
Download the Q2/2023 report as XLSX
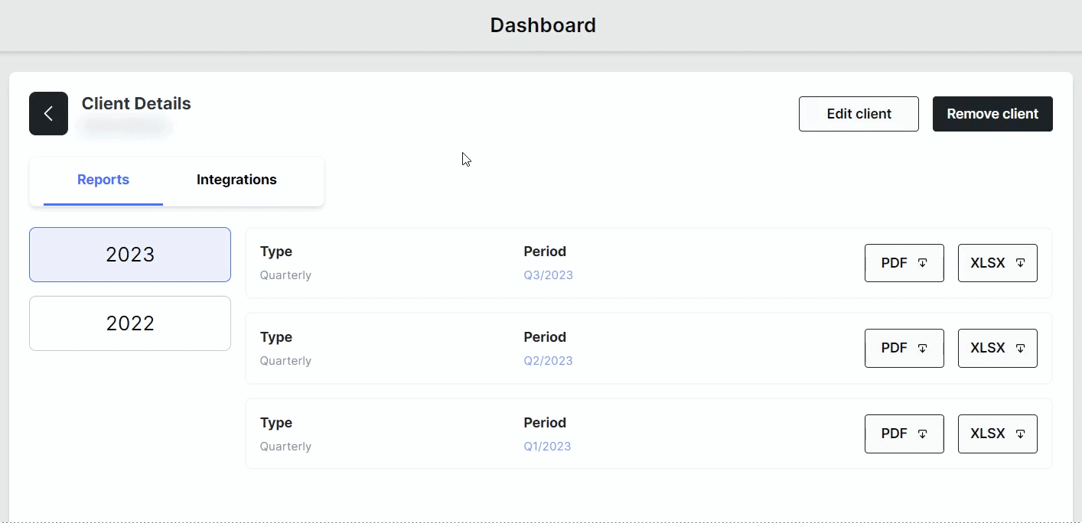(998, 348)
